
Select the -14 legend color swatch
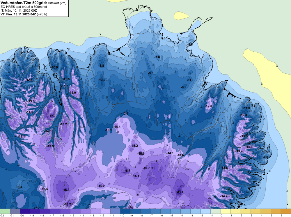click(x=85, y=211)
